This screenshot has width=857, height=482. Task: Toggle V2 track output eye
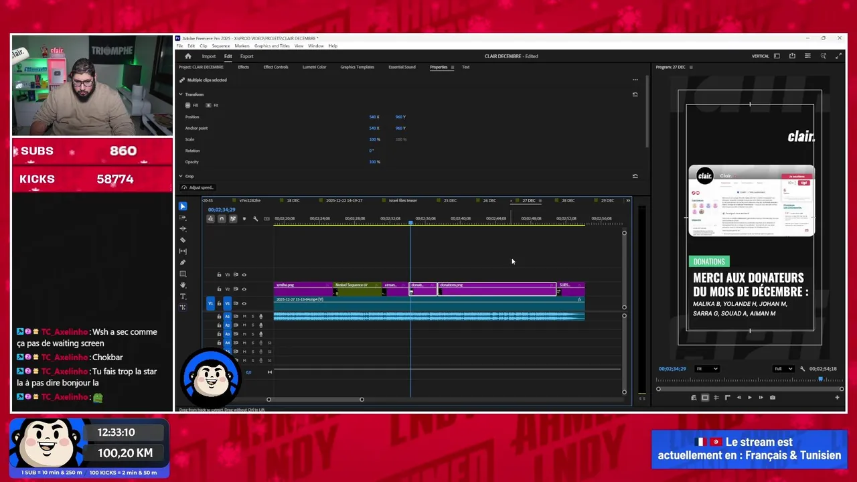click(244, 289)
